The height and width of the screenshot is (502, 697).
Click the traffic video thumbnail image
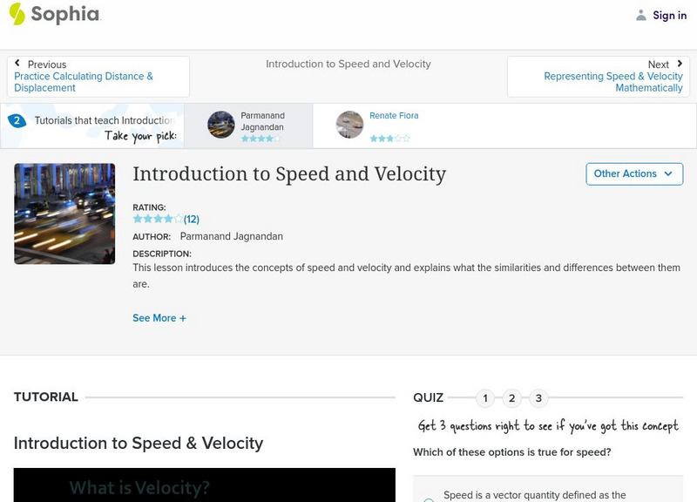pyautogui.click(x=65, y=213)
